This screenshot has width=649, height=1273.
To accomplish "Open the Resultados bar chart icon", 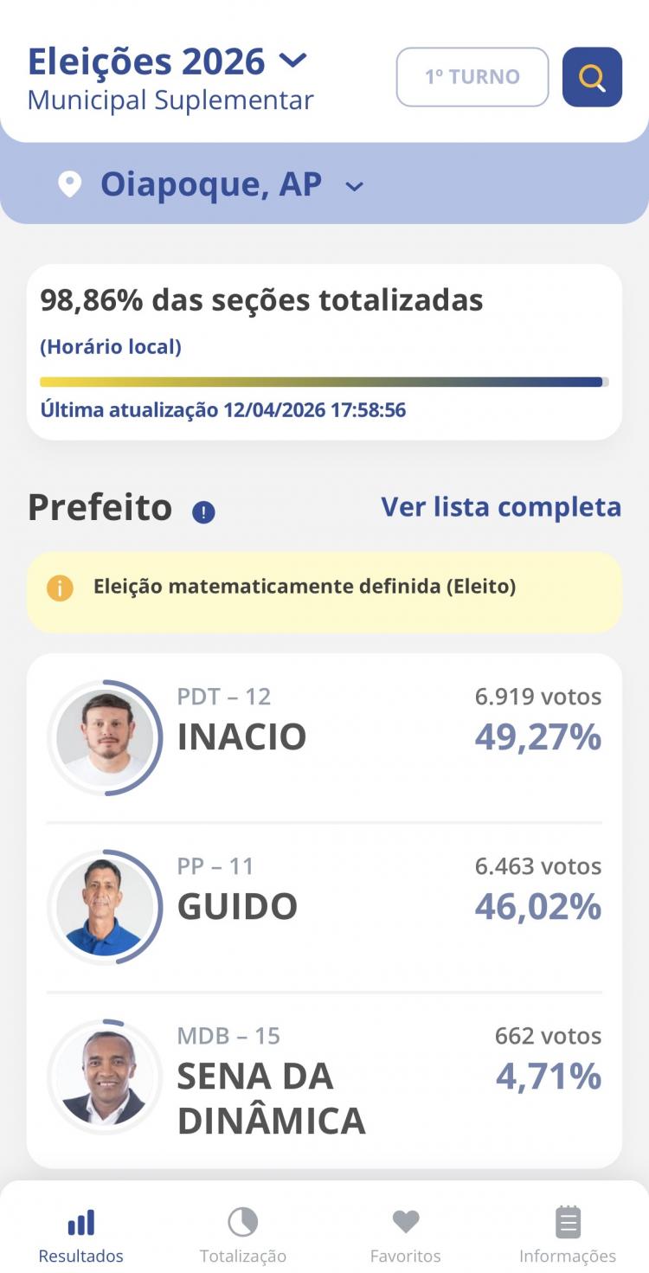I will click(x=80, y=1223).
